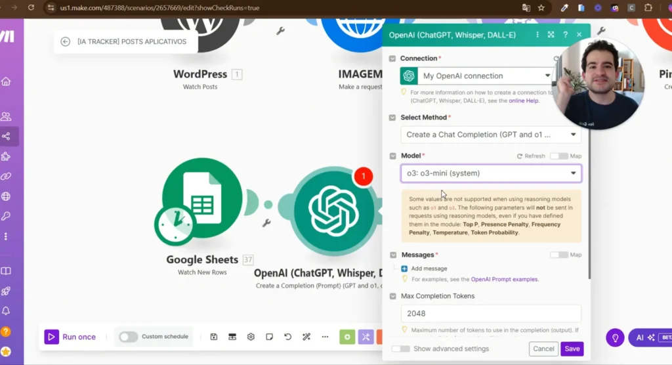Enable Show advanced settings switch
The image size is (672, 365).
(x=401, y=349)
